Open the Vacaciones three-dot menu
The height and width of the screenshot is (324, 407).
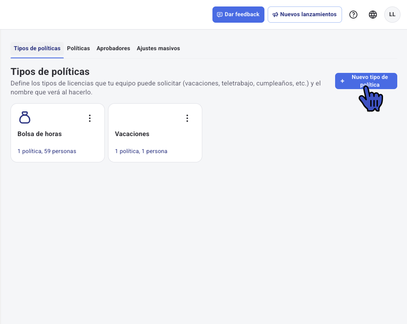[187, 118]
